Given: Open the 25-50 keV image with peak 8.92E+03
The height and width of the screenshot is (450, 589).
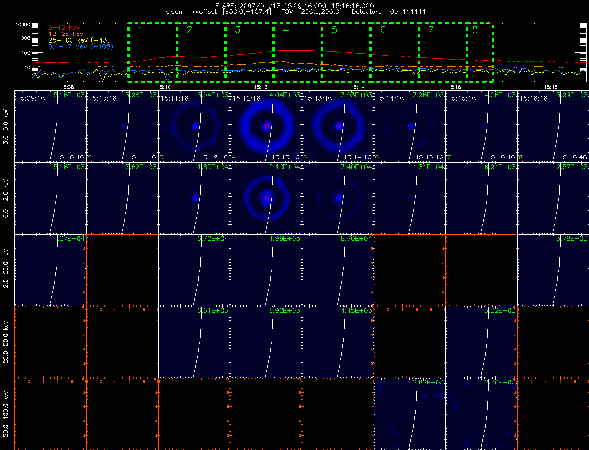Looking at the screenshot, I should [x=266, y=341].
